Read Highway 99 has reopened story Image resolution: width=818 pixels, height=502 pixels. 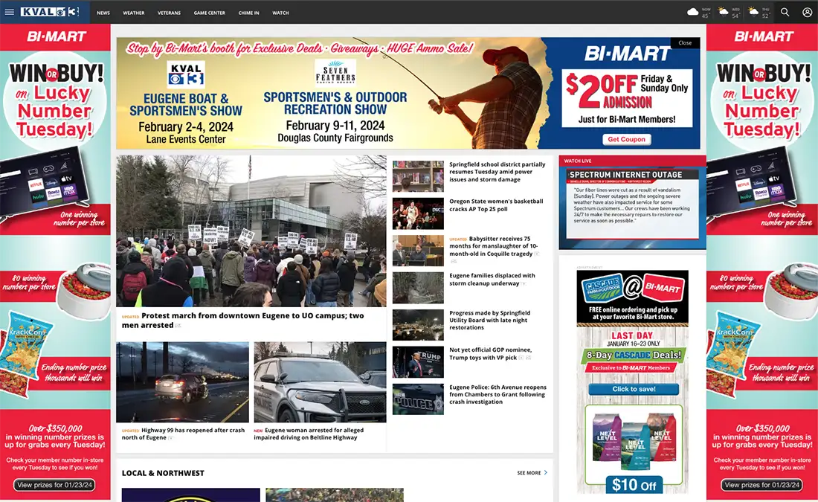pyautogui.click(x=183, y=434)
